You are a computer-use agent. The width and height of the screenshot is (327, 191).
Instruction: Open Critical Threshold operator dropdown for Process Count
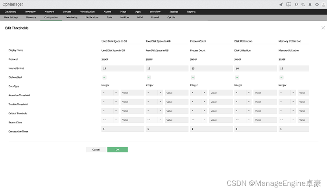199,111
